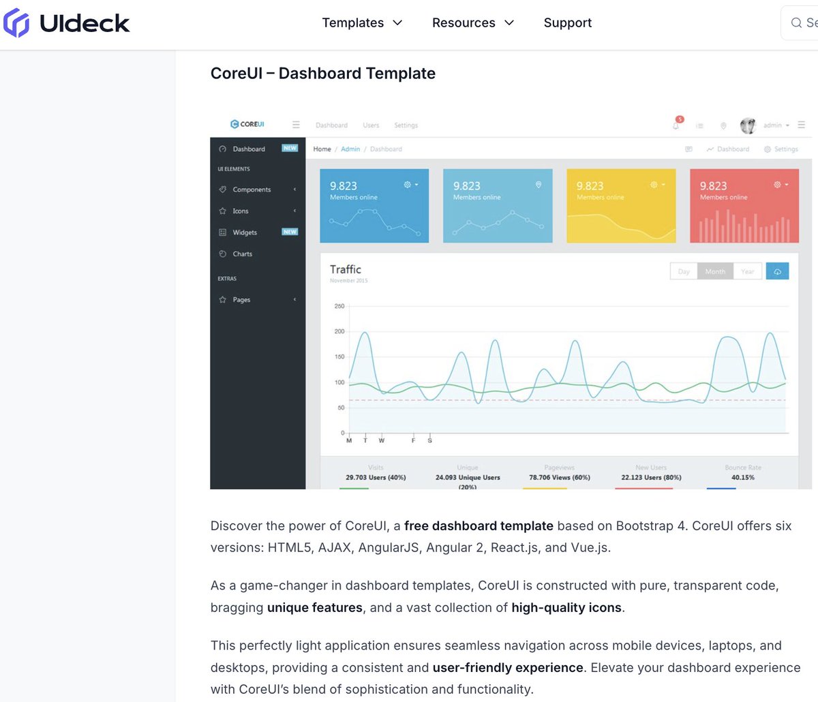Click the CoreUI – Dashboard Template heading
The height and width of the screenshot is (702, 818).
tap(323, 73)
